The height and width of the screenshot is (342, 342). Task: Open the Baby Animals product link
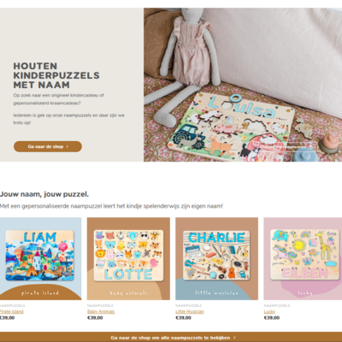pos(101,311)
